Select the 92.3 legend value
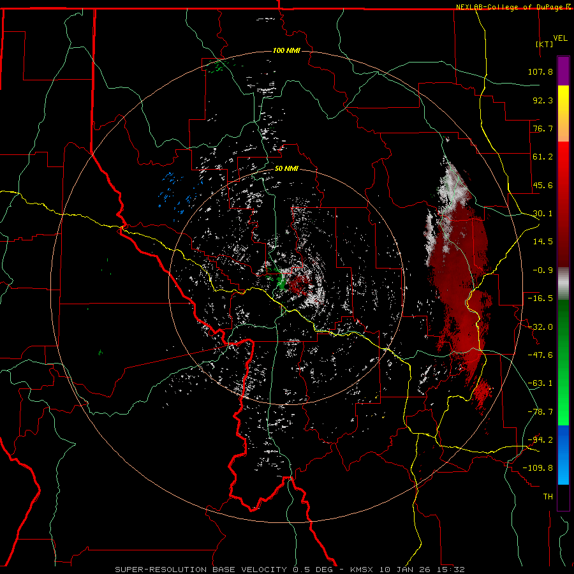This screenshot has width=574, height=574. click(x=543, y=100)
